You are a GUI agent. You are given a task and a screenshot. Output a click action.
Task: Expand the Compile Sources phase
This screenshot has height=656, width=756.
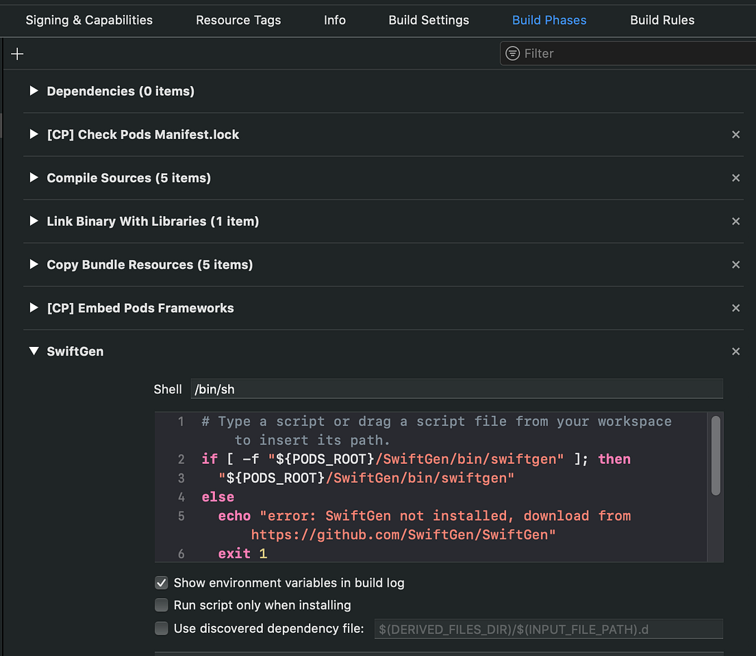(x=34, y=178)
